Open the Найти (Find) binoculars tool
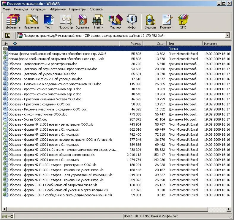 click(x=99, y=22)
